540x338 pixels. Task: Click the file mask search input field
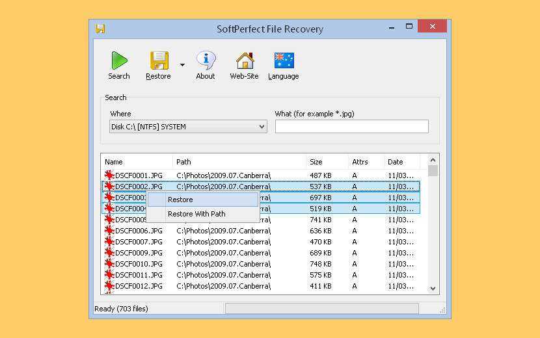(351, 127)
